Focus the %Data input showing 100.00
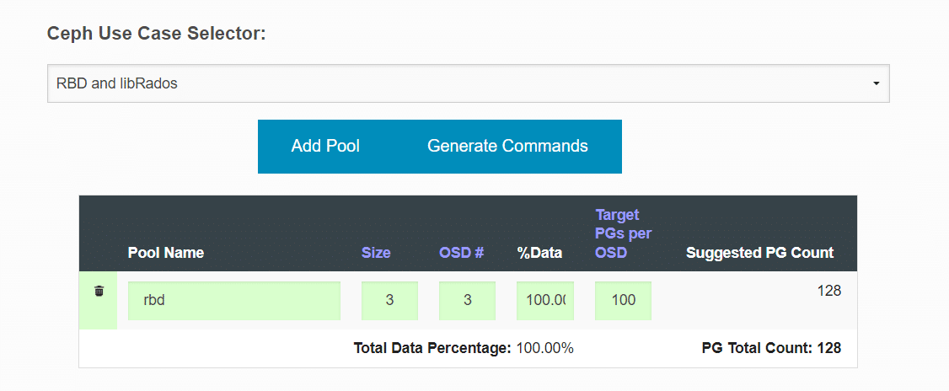The width and height of the screenshot is (949, 391). [x=545, y=301]
